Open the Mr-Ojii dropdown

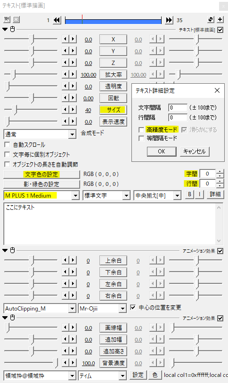[102, 308]
